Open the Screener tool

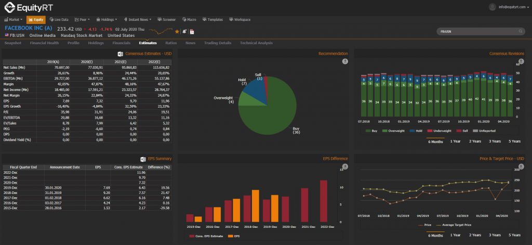(x=167, y=20)
